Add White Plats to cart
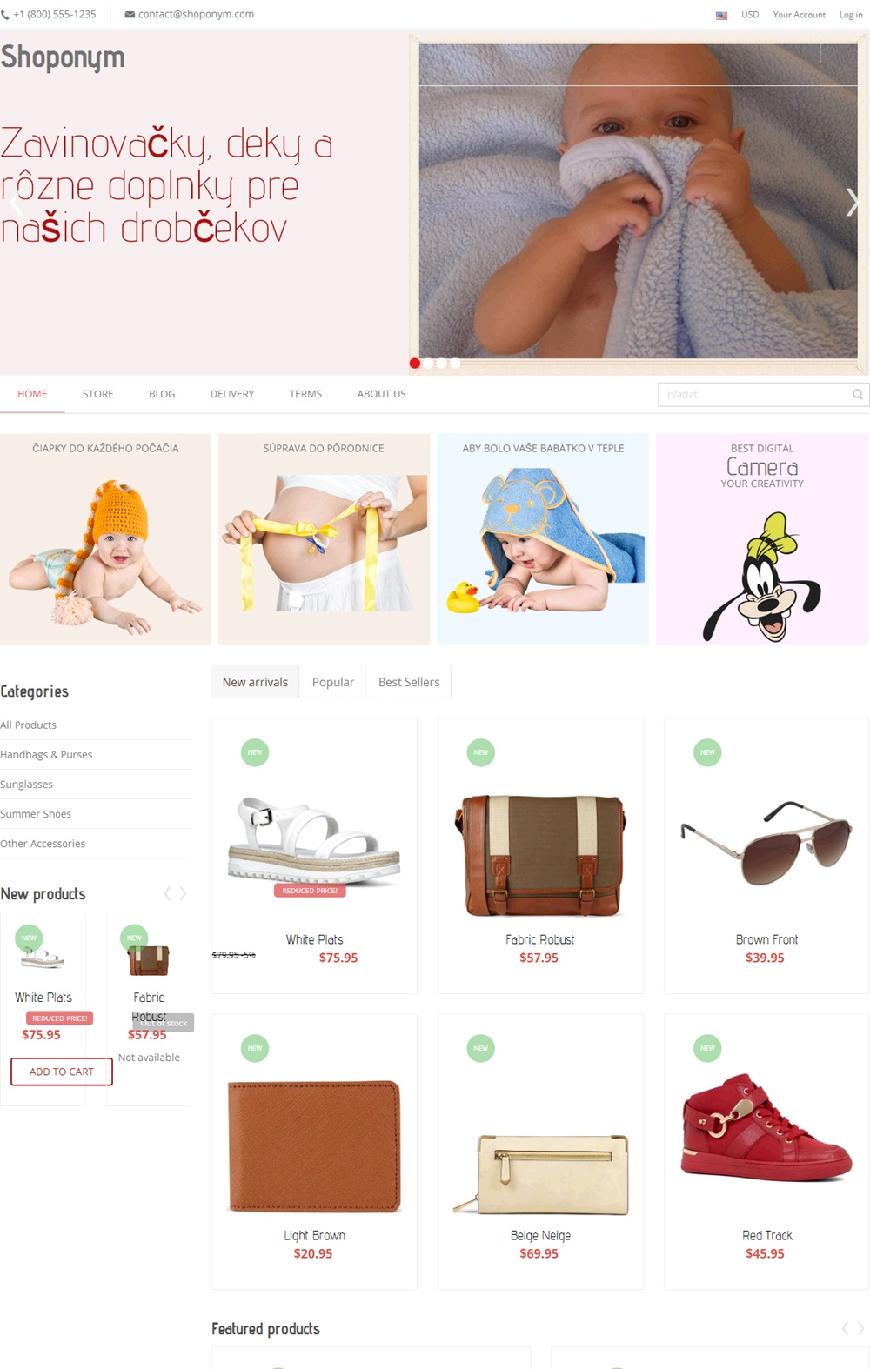The height and width of the screenshot is (1369, 870). tap(62, 1072)
